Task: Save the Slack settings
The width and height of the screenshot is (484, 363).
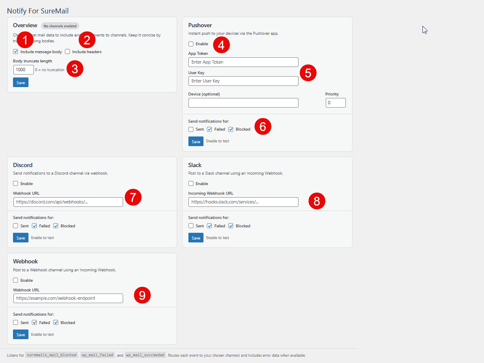Action: point(196,238)
